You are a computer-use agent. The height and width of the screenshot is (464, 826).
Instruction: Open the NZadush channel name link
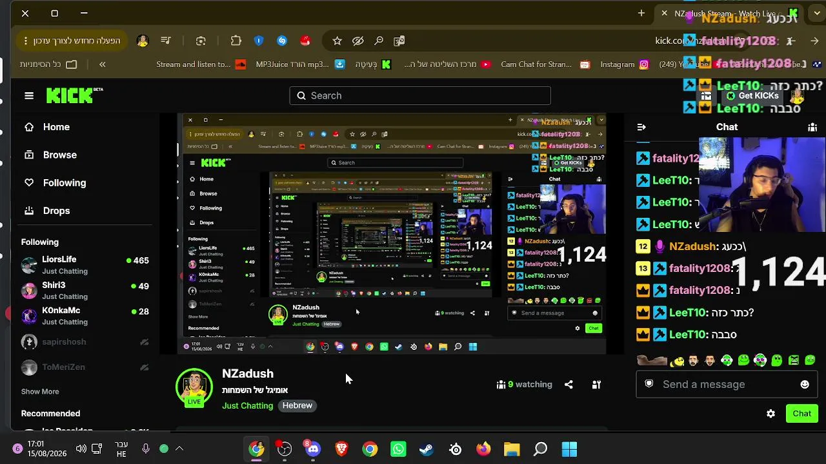[248, 374]
